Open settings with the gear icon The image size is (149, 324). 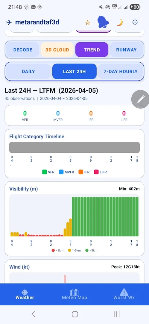click(135, 22)
